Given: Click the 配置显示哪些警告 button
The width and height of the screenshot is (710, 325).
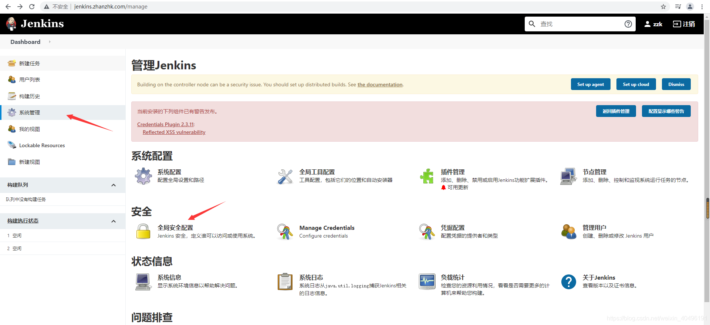Looking at the screenshot, I should coord(666,111).
